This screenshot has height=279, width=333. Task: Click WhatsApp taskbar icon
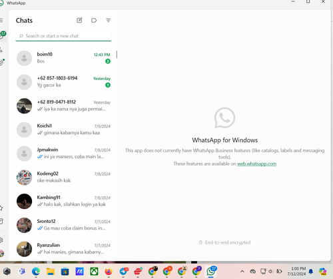pyautogui.click(x=211, y=271)
